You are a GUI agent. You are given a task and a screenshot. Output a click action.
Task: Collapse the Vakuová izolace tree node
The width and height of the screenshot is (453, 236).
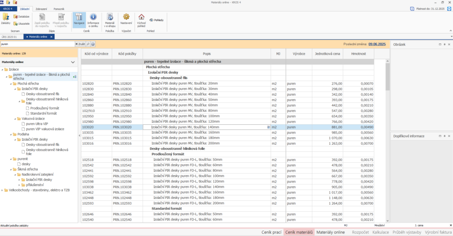[x=15, y=119]
